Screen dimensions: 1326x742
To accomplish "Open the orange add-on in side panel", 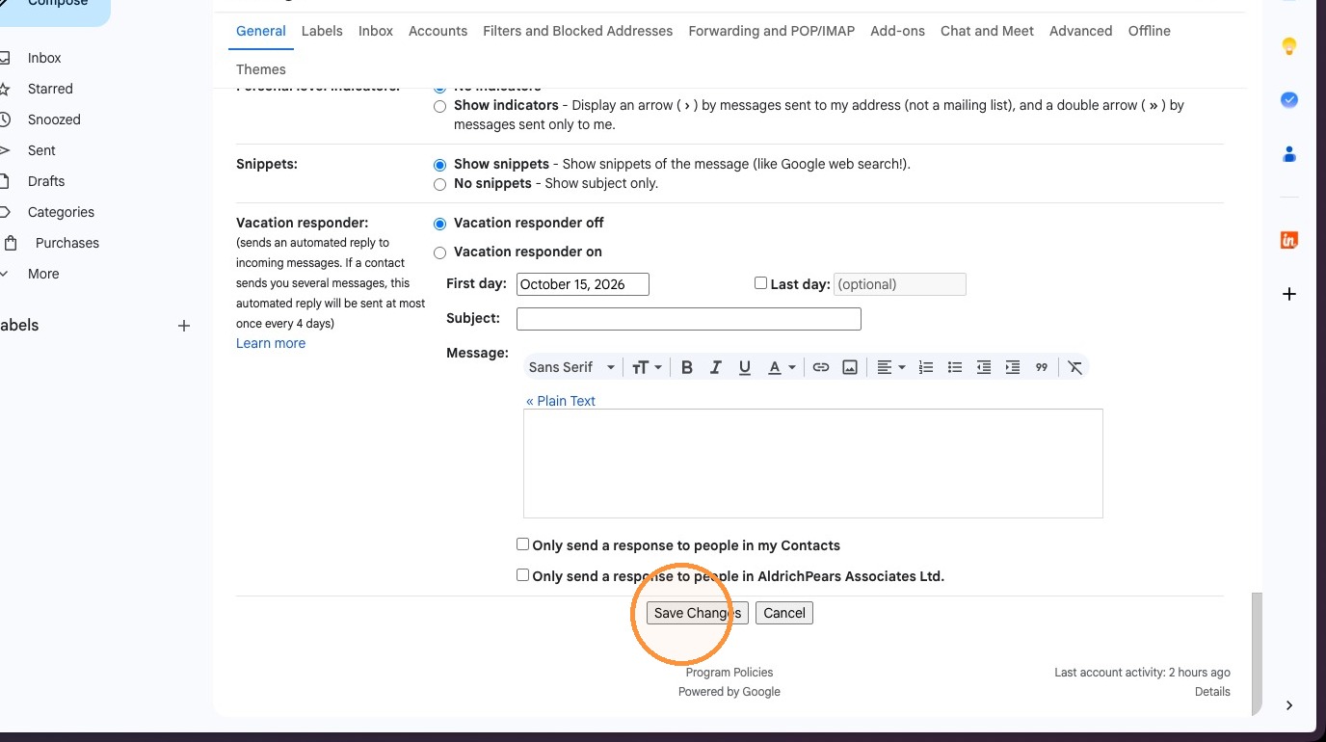I will [1289, 240].
